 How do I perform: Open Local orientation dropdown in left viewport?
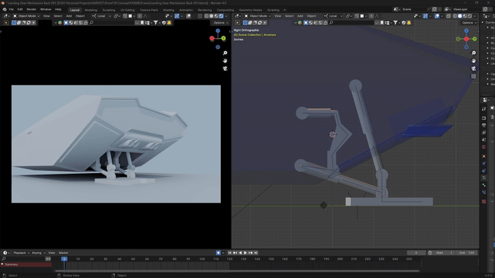tap(101, 16)
